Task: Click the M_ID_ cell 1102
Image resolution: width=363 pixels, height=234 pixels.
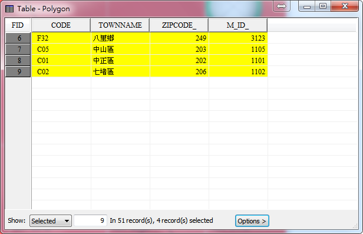Action: tap(238, 71)
